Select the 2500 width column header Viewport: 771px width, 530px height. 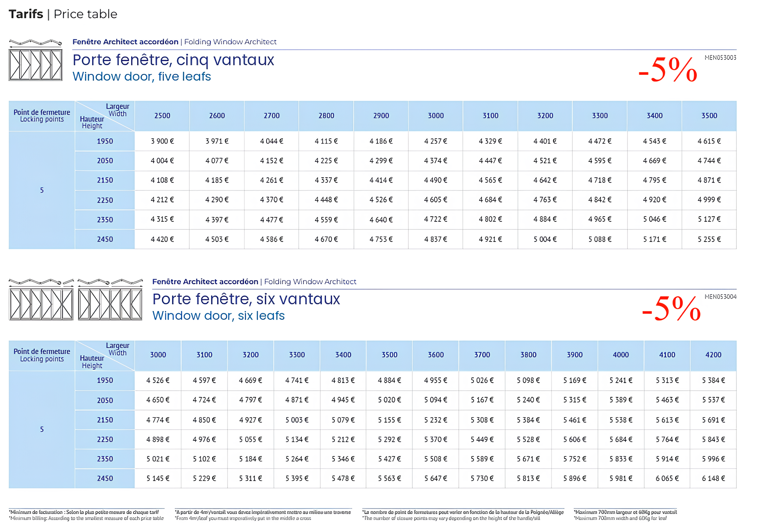162,116
